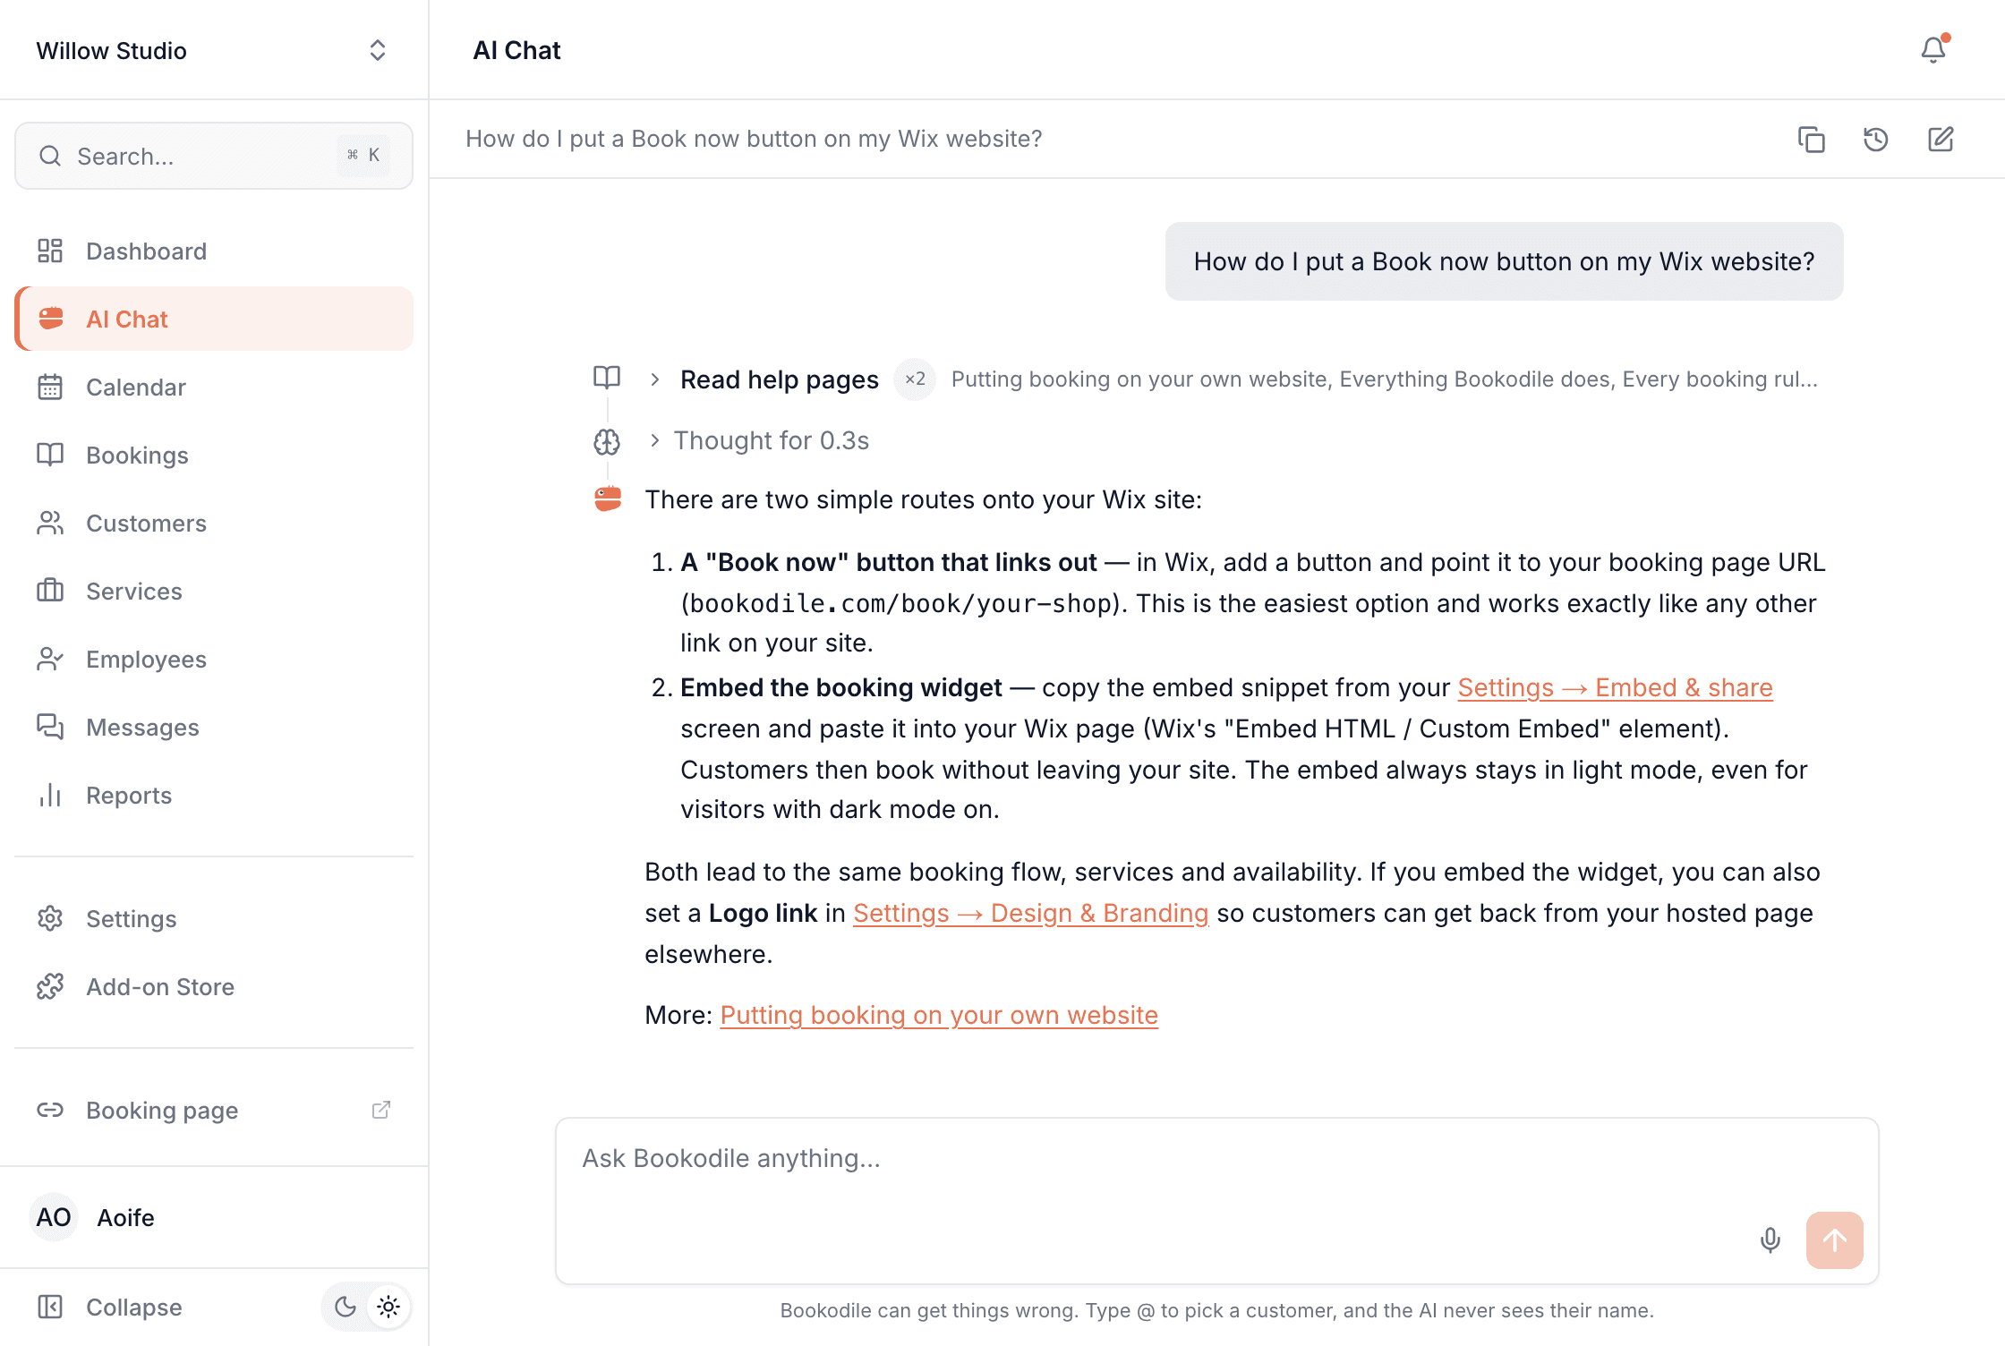Click the book icon beside Read help pages

pos(607,378)
